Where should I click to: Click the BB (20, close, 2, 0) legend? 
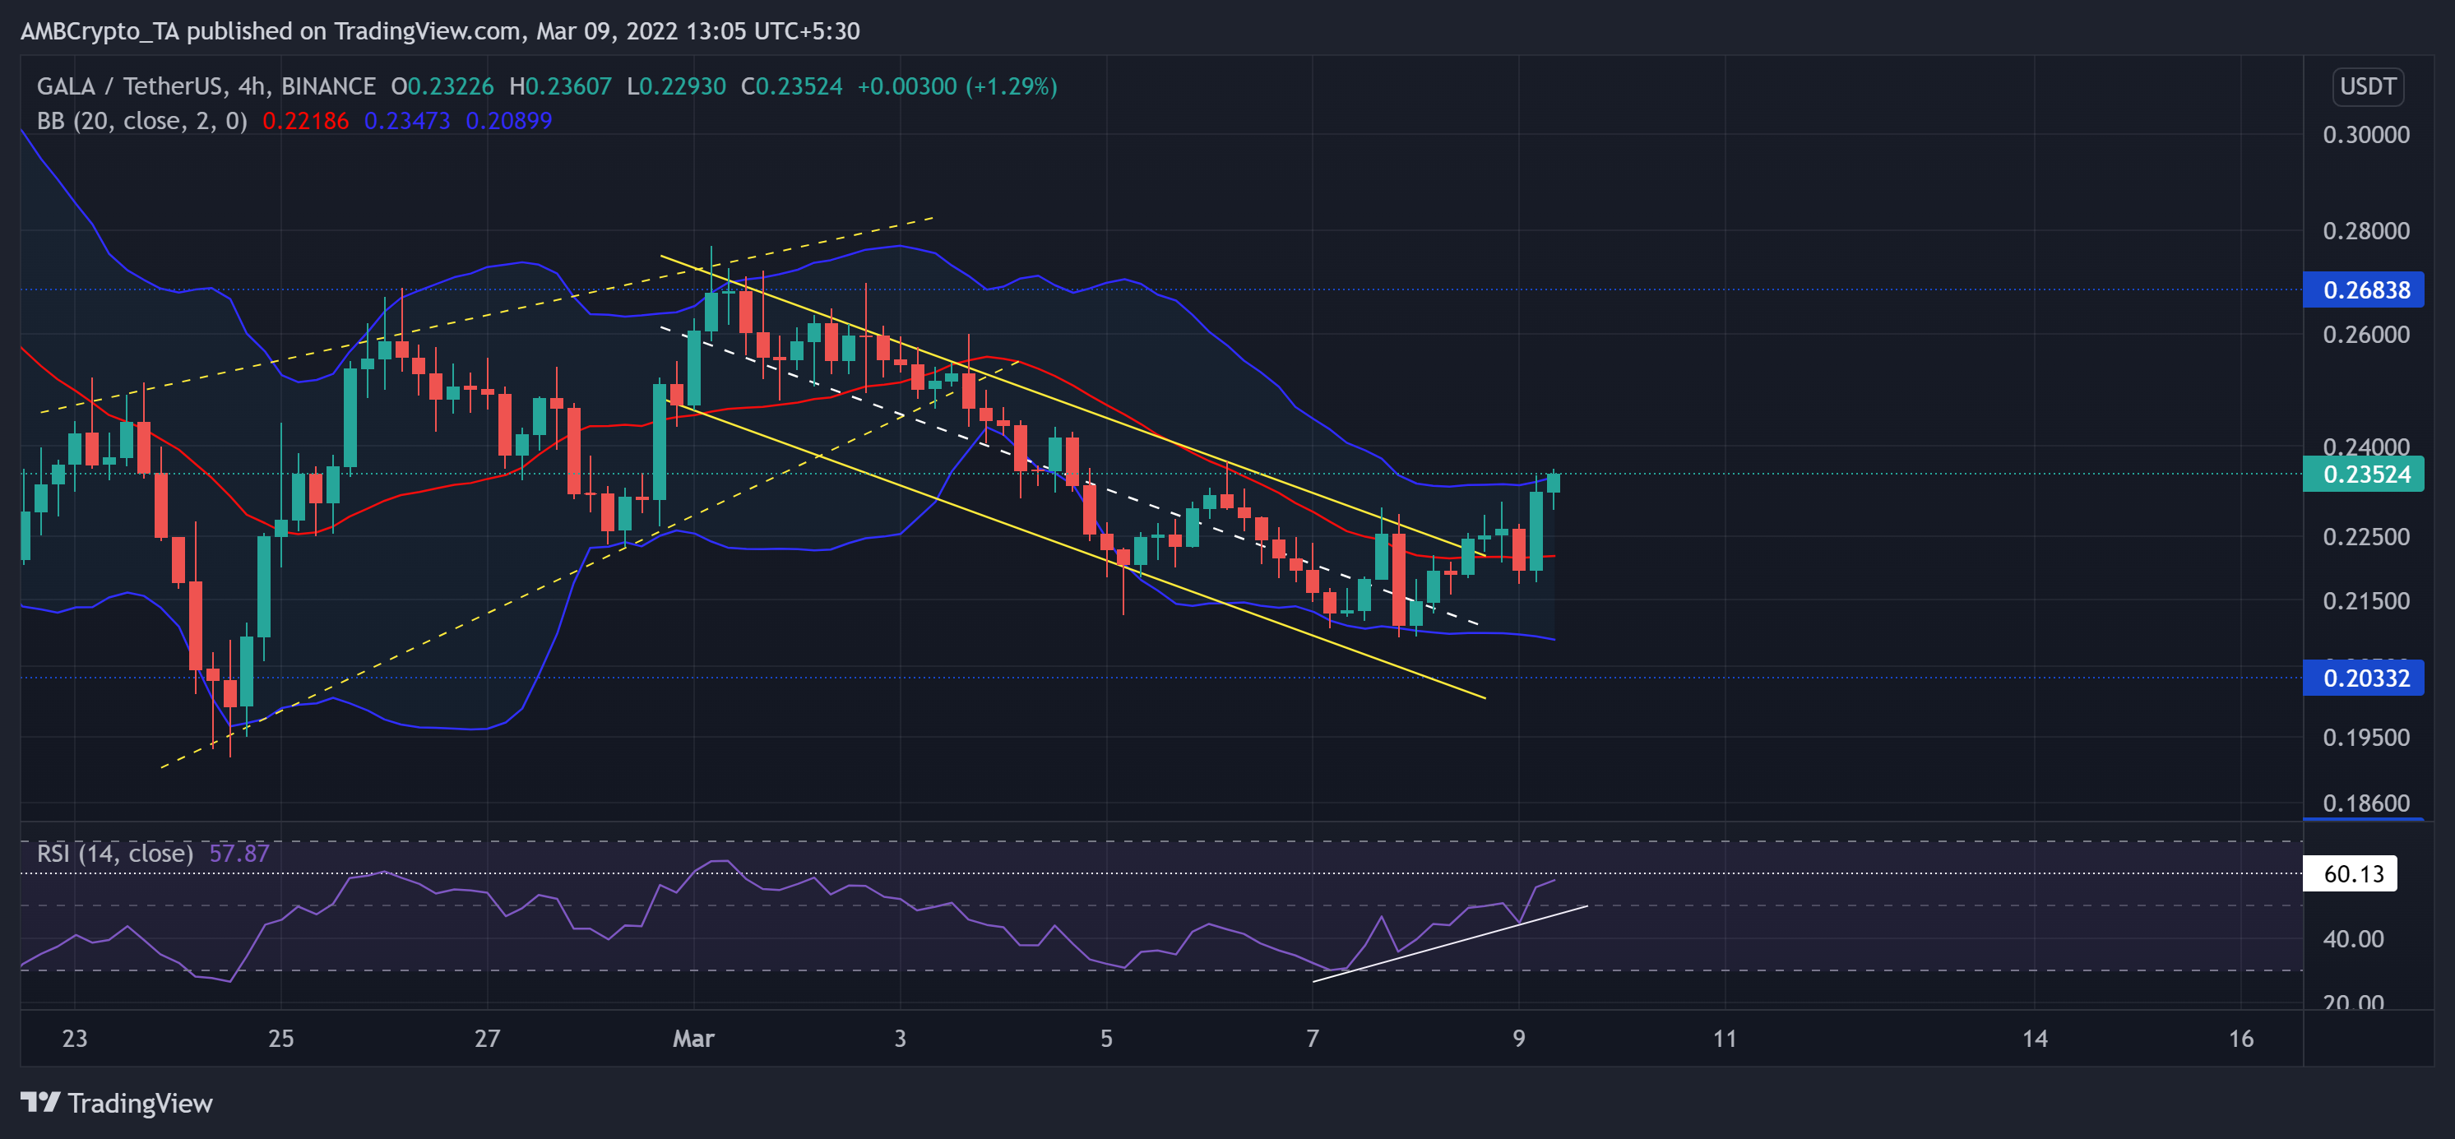[142, 121]
